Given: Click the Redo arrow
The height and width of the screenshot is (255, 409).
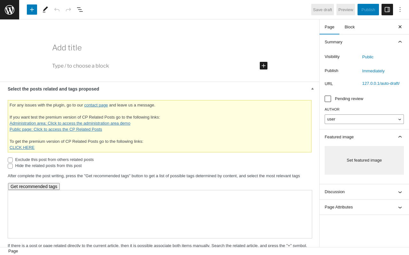Looking at the screenshot, I should (68, 10).
